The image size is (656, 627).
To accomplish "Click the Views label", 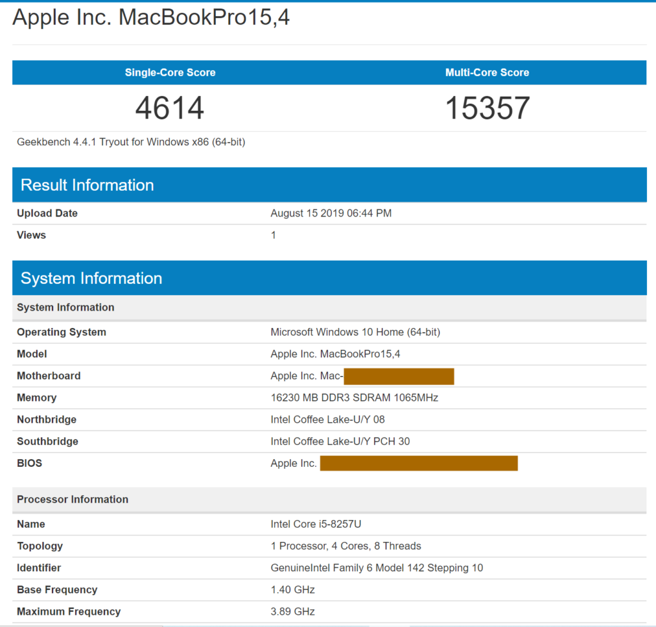I will [31, 235].
